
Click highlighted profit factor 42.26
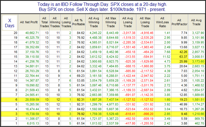pyautogui.click(x=183, y=52)
